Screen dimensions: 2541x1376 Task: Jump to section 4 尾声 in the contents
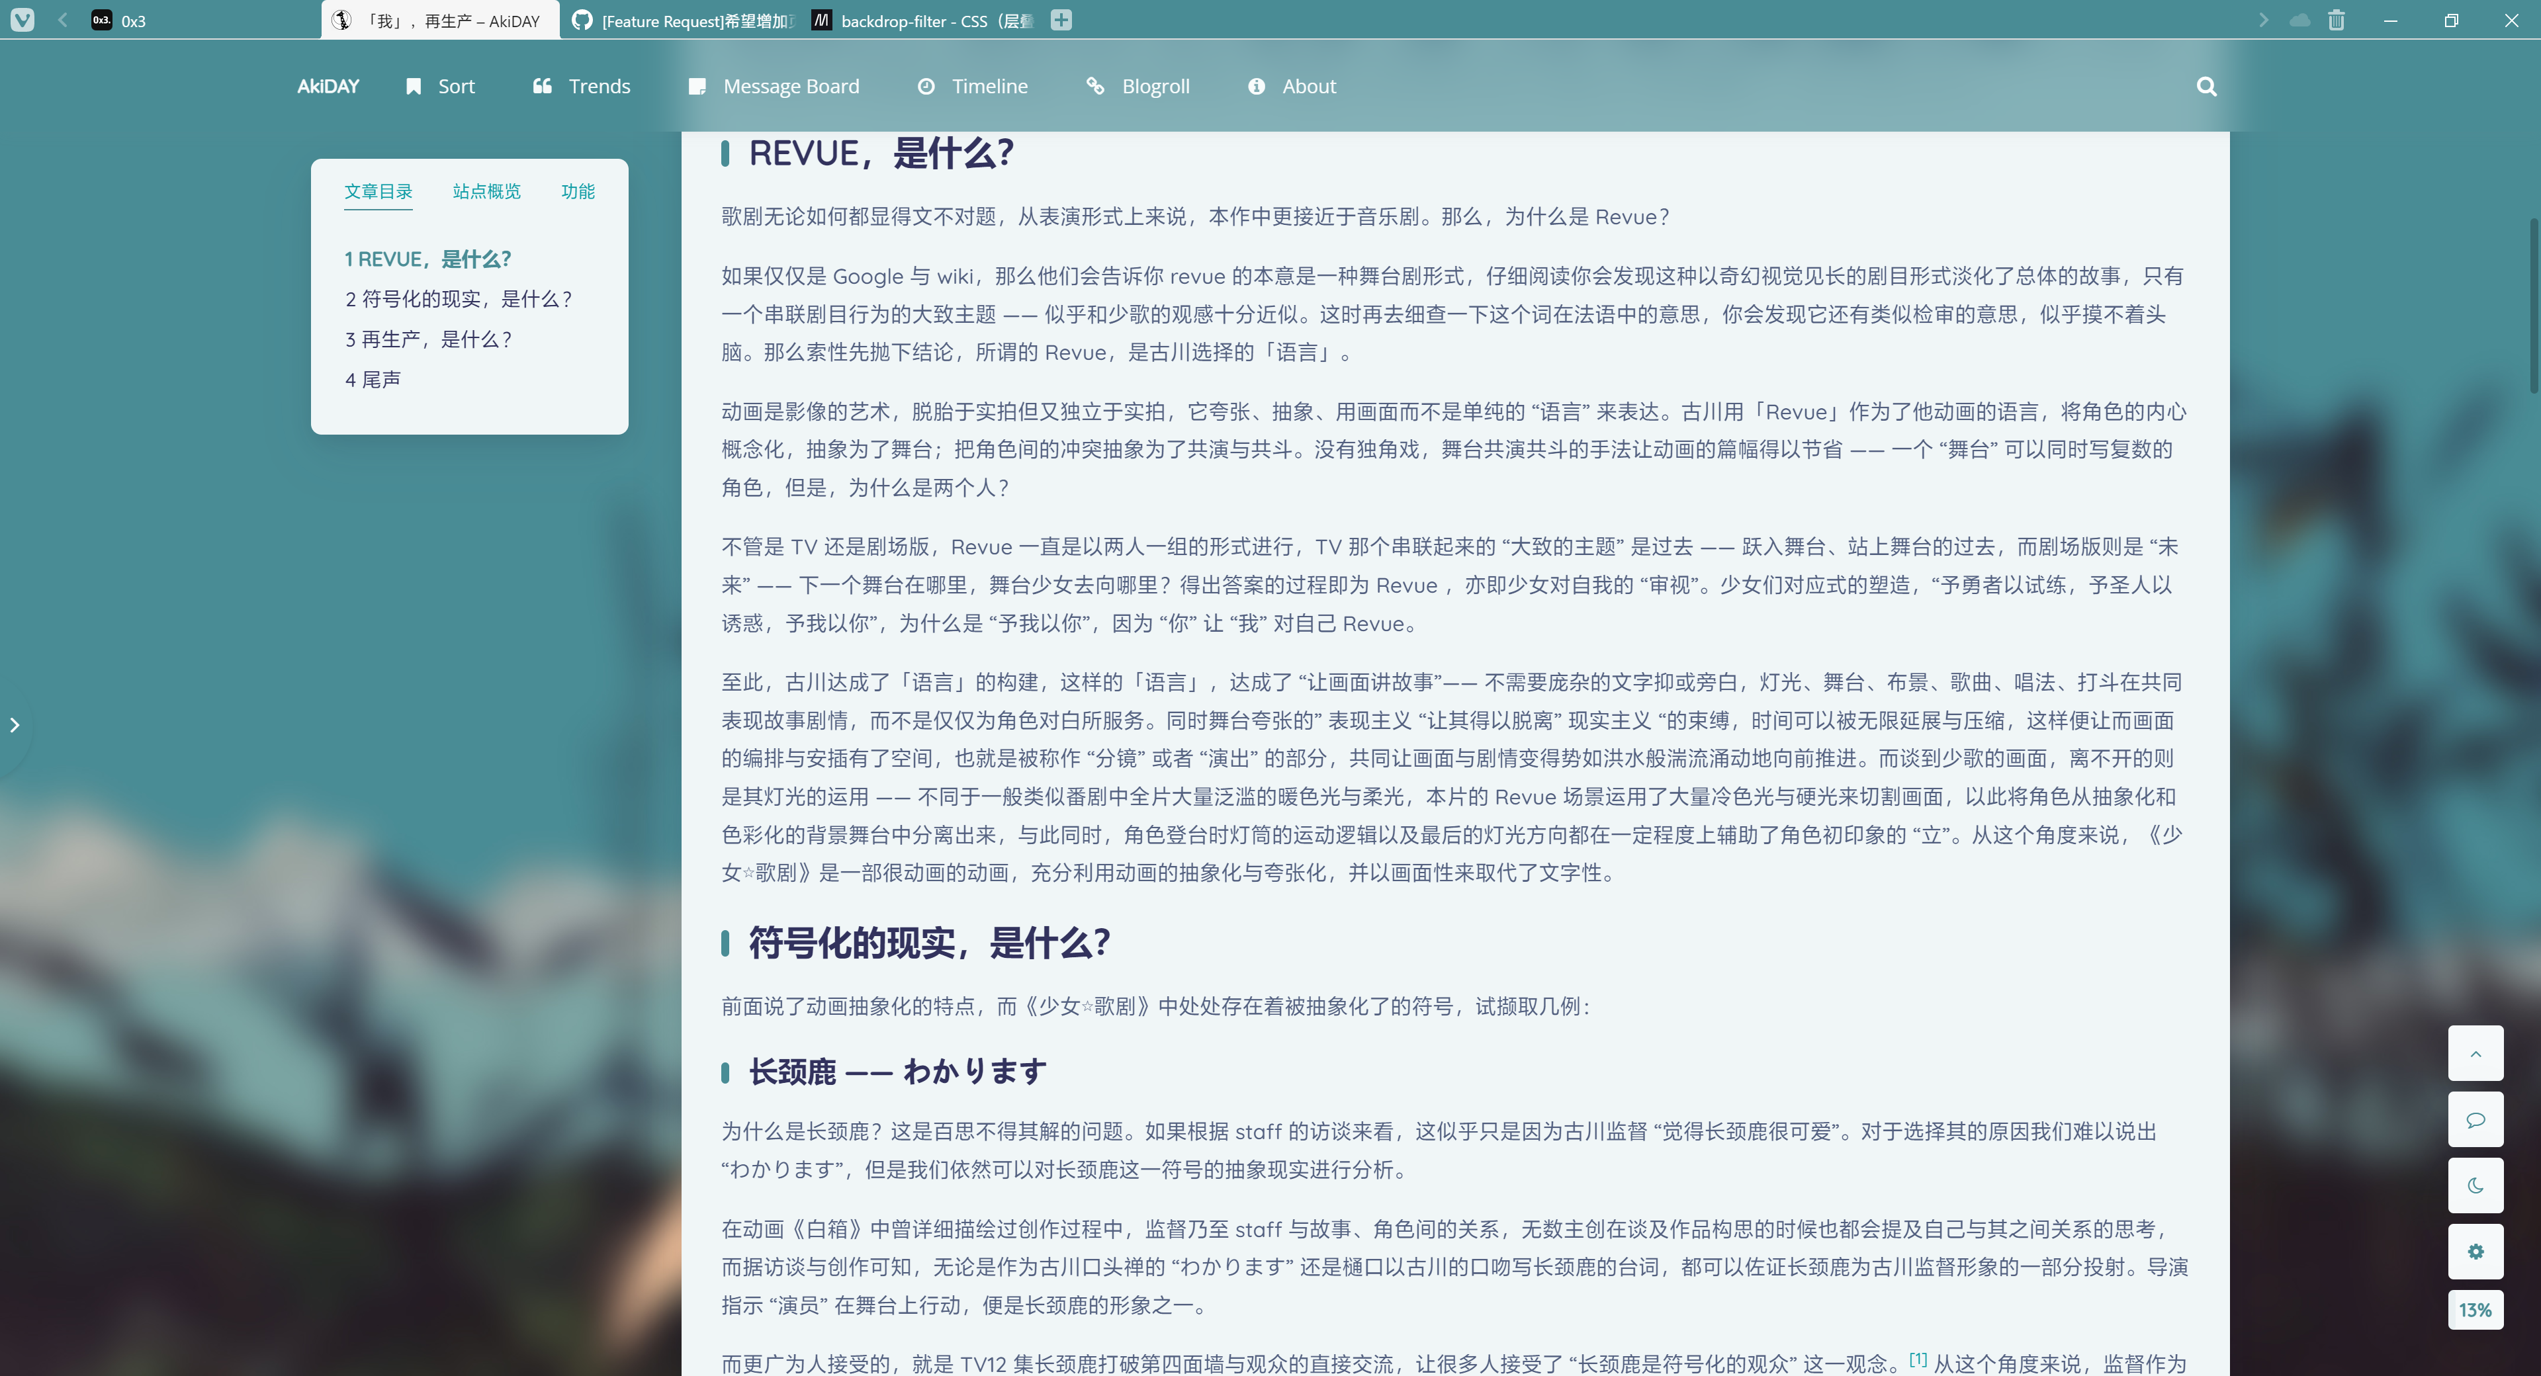click(373, 379)
